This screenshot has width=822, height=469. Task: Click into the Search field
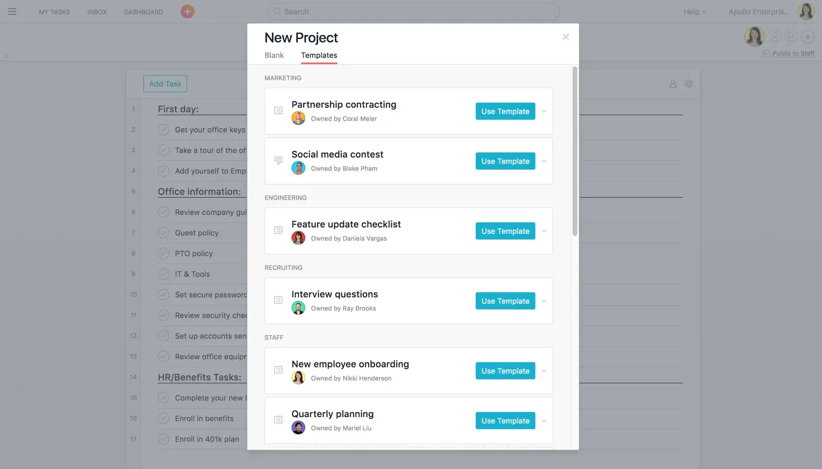(413, 11)
